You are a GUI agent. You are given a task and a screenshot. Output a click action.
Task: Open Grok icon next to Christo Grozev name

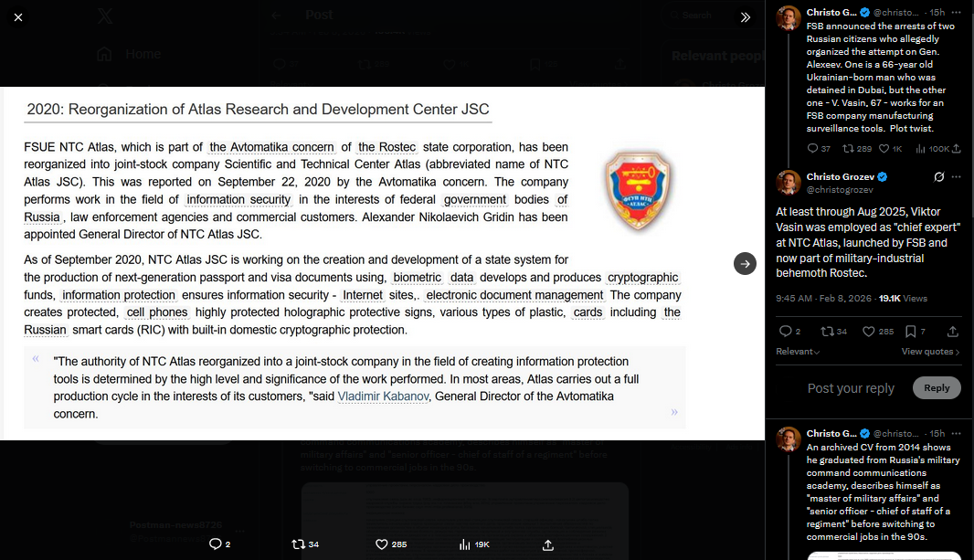[939, 177]
